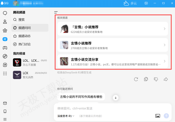
Task: Click the share arrow icon
Action: click(166, 79)
